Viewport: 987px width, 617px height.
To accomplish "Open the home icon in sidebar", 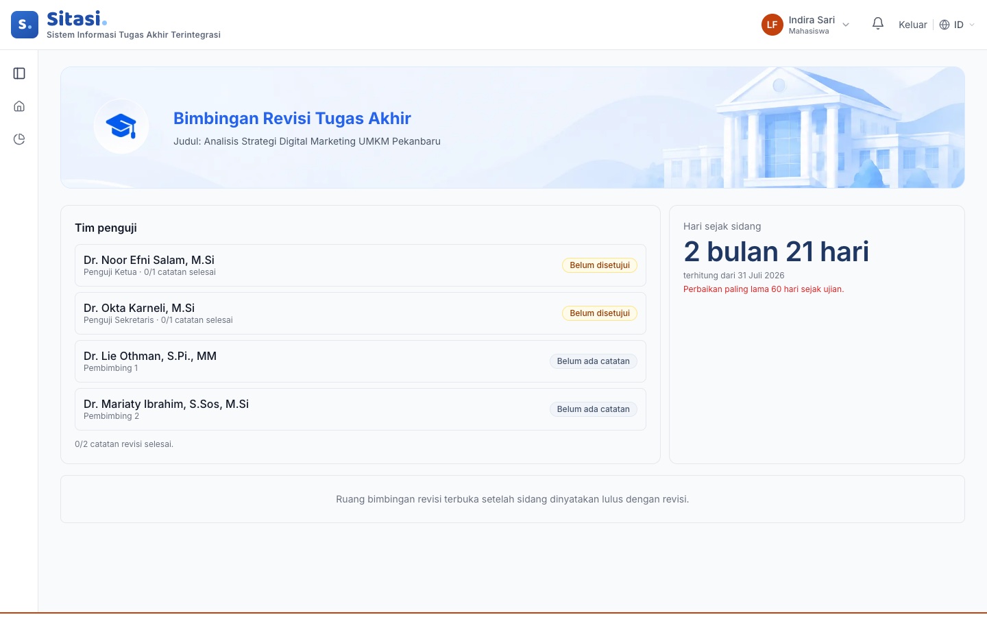I will coord(19,106).
